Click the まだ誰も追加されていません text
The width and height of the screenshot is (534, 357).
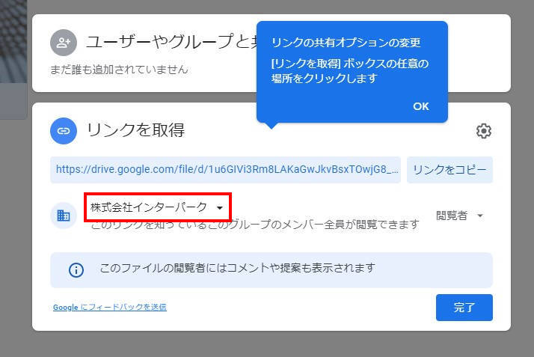119,70
